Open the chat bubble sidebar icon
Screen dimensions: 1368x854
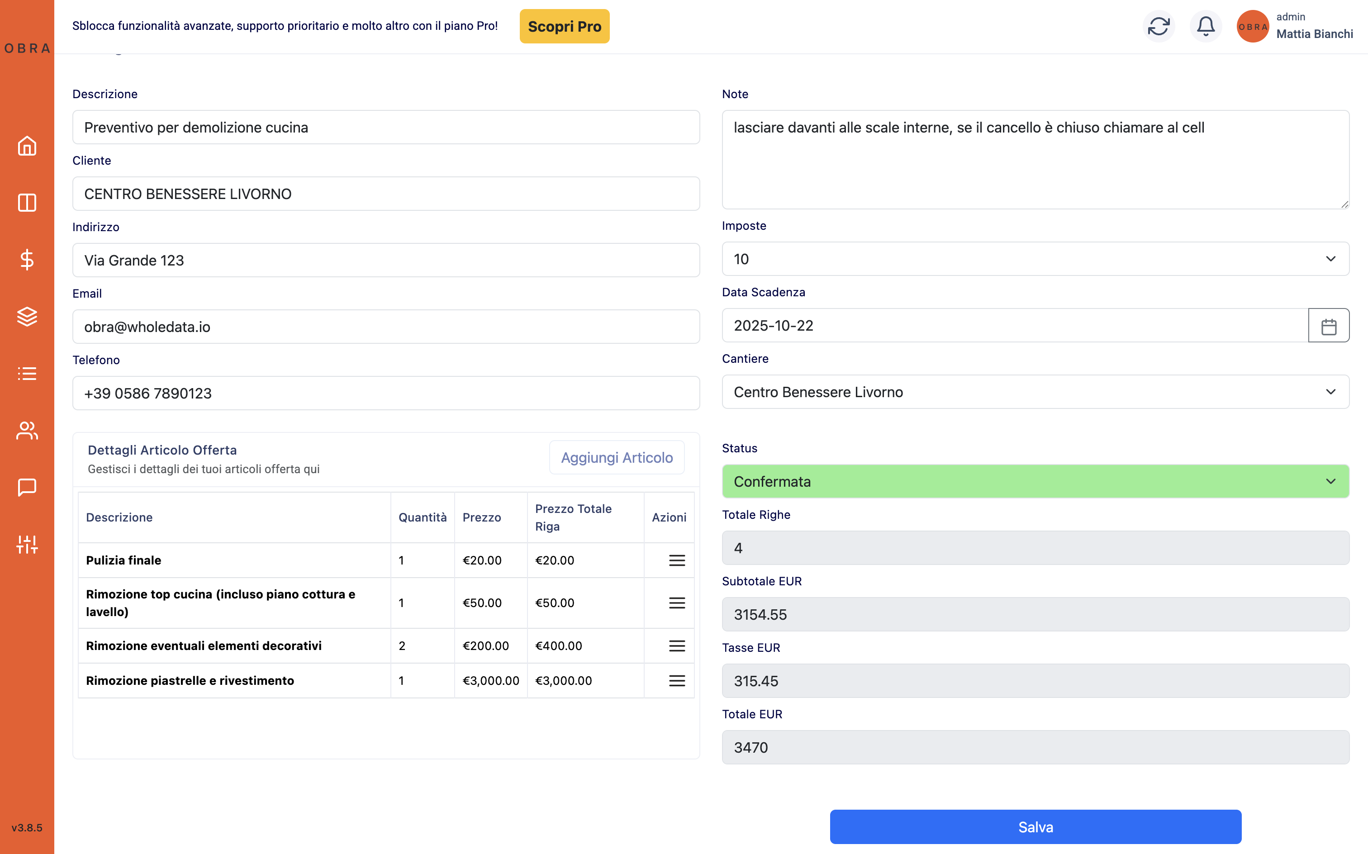(x=27, y=487)
